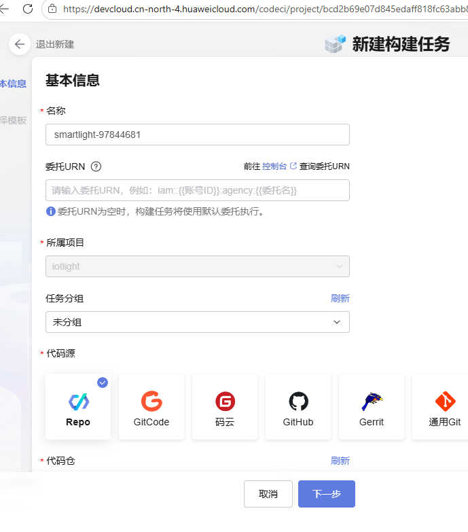Click 刷新 next to 任务分组
468x532 pixels.
340,298
